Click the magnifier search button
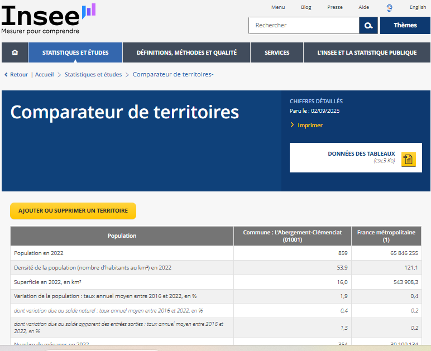Screen dimensions: 431x351 click(x=368, y=26)
